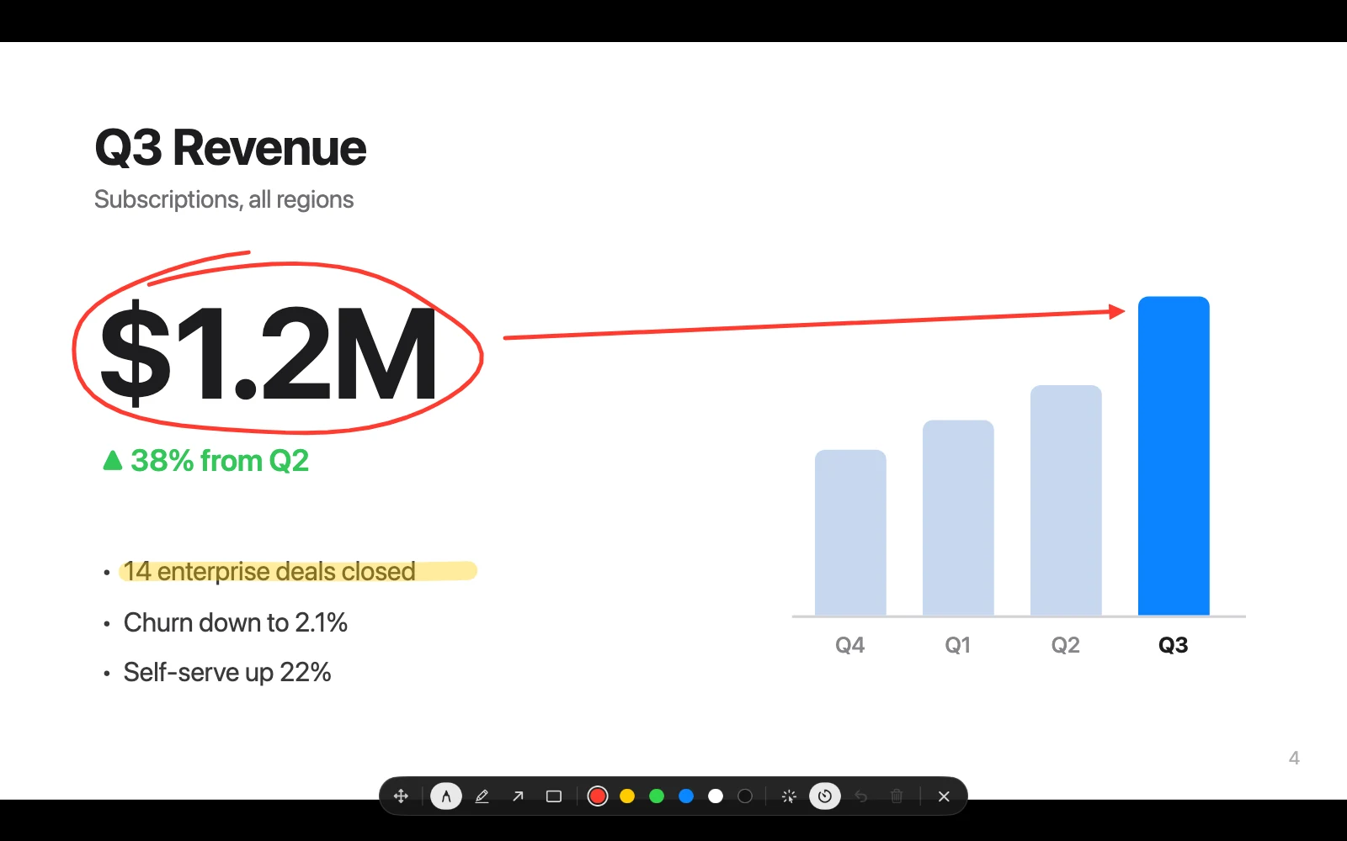Pick the red annotation color
This screenshot has height=841, width=1347.
[598, 796]
